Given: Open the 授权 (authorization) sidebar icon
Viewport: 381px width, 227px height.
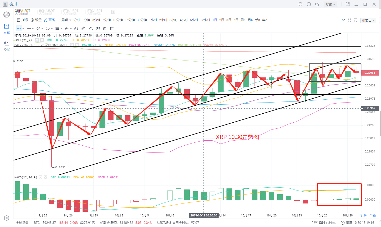Looking at the screenshot, I should (7, 46).
